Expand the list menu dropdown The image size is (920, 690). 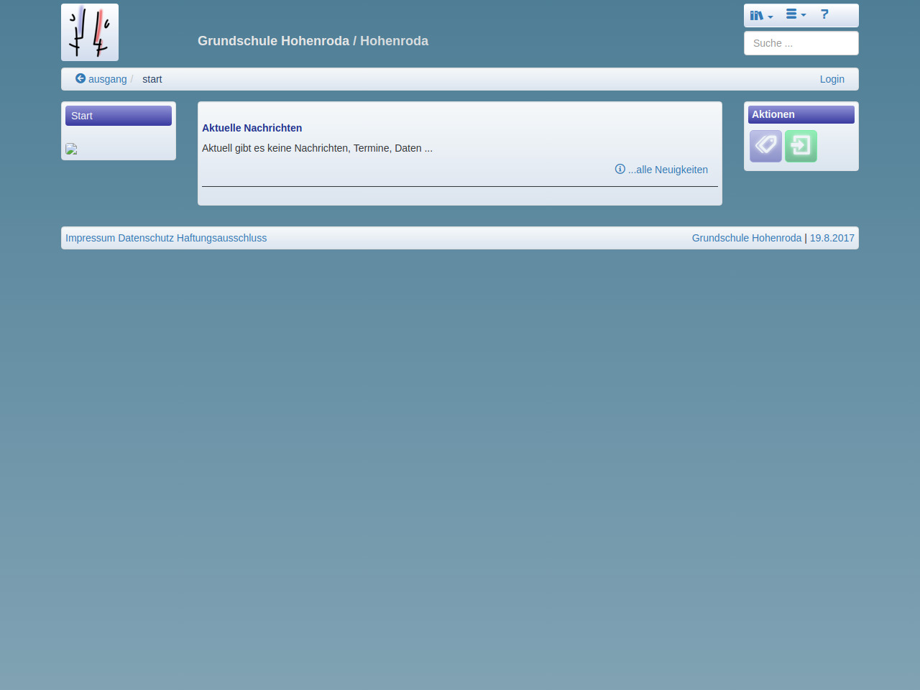point(796,14)
